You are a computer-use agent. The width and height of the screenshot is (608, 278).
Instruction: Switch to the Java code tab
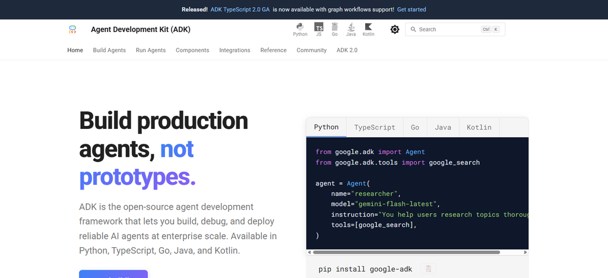pos(443,127)
